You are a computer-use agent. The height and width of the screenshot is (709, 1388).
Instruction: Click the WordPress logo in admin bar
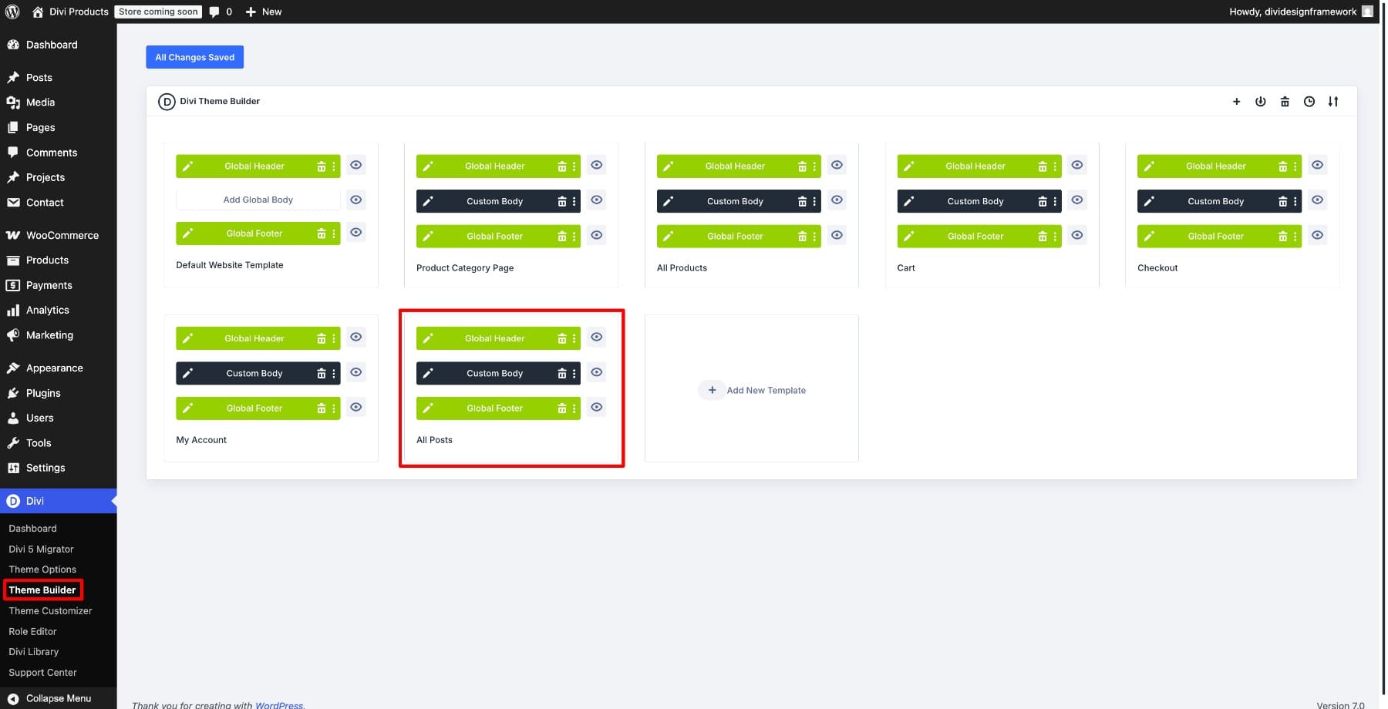click(x=12, y=12)
